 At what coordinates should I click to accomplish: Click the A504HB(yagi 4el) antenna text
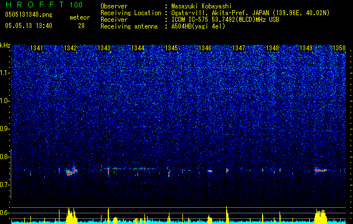pyautogui.click(x=198, y=26)
